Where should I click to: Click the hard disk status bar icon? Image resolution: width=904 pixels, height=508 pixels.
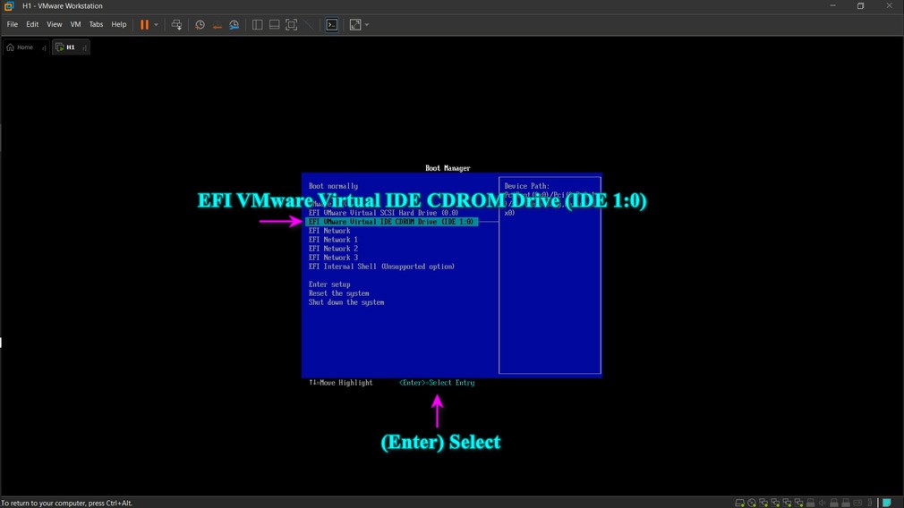pyautogui.click(x=739, y=503)
